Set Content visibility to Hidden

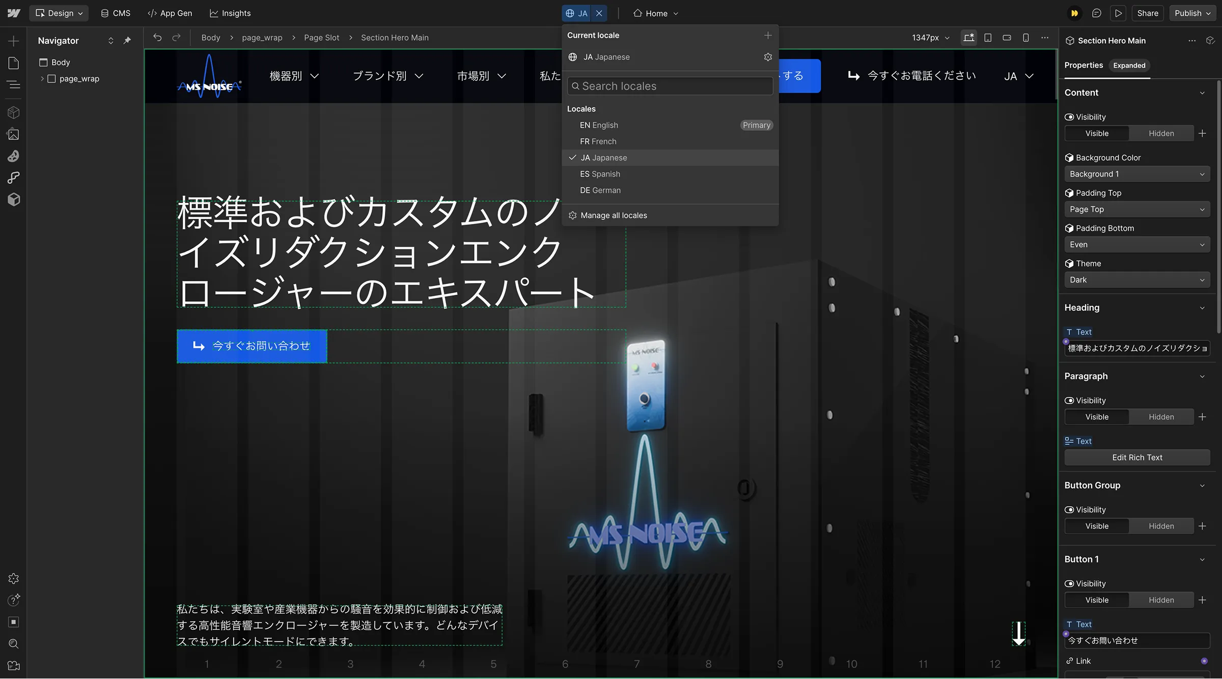[x=1161, y=133]
